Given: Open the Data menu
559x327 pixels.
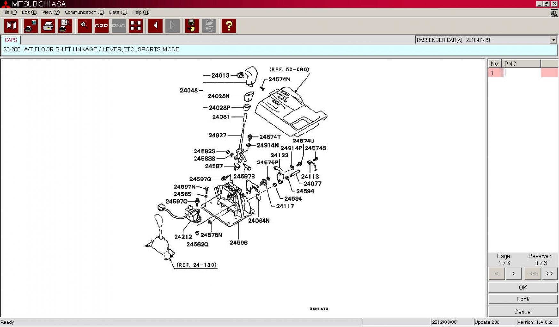Looking at the screenshot, I should (x=118, y=12).
